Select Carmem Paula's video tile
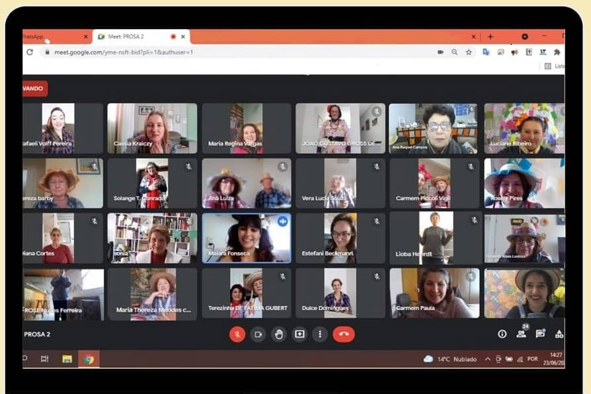Screen dimensions: 591x394 [434, 294]
